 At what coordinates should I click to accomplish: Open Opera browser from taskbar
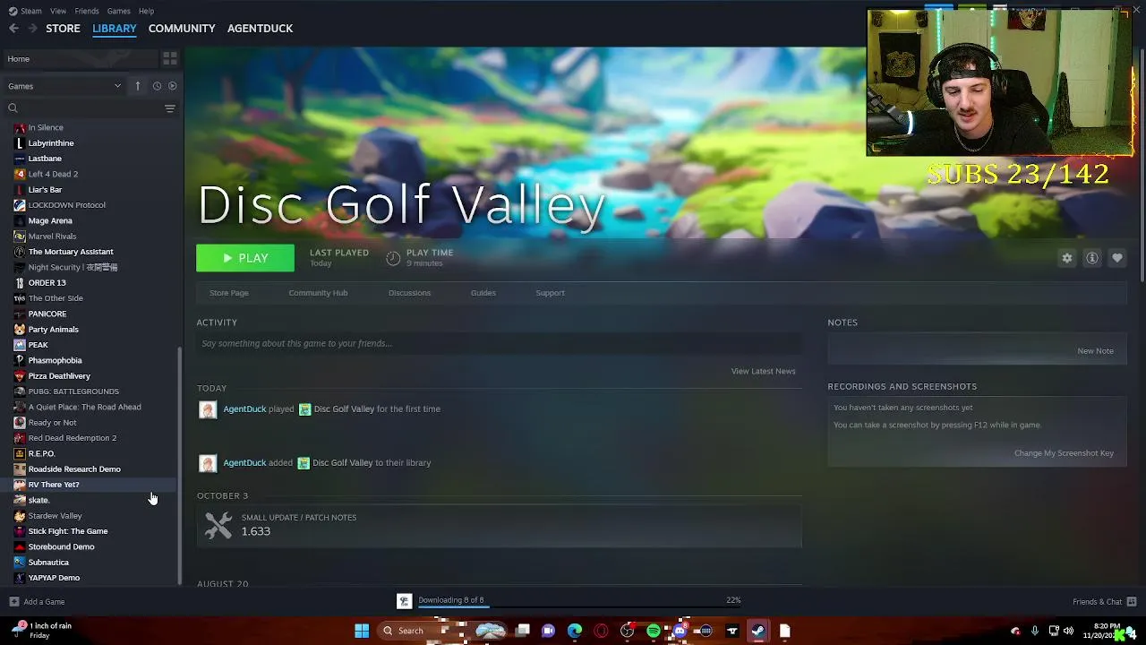tap(601, 631)
